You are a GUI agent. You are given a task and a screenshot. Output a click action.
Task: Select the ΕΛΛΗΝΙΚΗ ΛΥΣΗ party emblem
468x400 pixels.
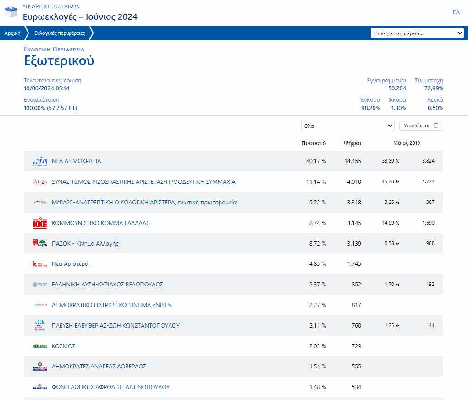[x=39, y=285]
